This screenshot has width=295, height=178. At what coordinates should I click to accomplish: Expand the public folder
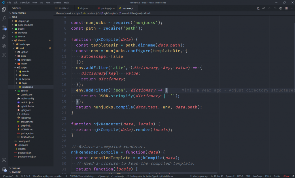(31, 29)
